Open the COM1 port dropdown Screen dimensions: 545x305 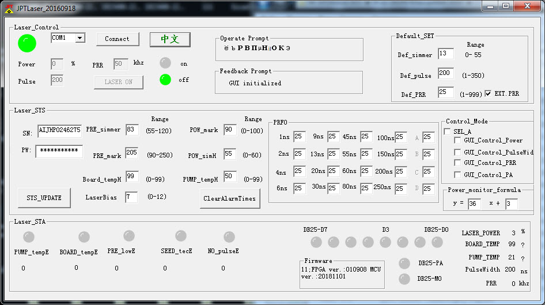click(80, 38)
